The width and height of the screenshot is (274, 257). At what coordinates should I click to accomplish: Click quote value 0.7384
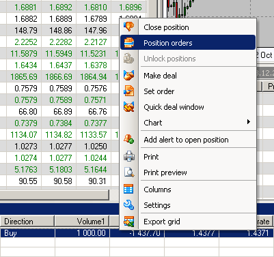[x=61, y=123]
